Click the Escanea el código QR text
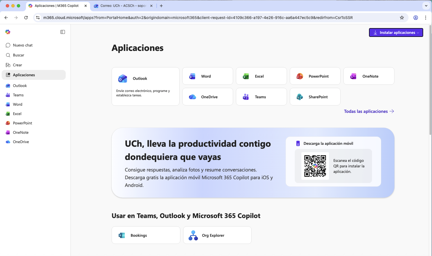This screenshot has height=256, width=432. click(349, 166)
